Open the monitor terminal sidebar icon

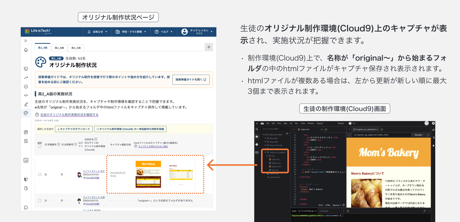coord(26,69)
